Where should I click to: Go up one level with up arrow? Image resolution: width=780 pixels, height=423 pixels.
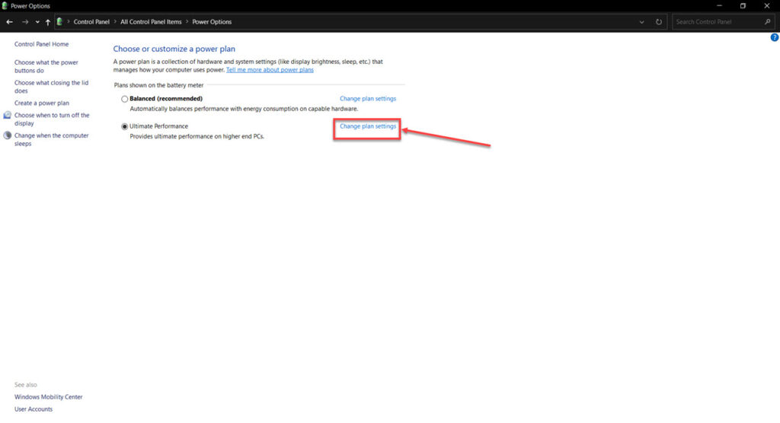pos(48,22)
